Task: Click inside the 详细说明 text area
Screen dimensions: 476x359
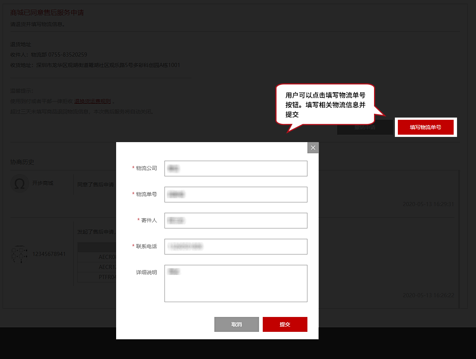Action: 236,283
